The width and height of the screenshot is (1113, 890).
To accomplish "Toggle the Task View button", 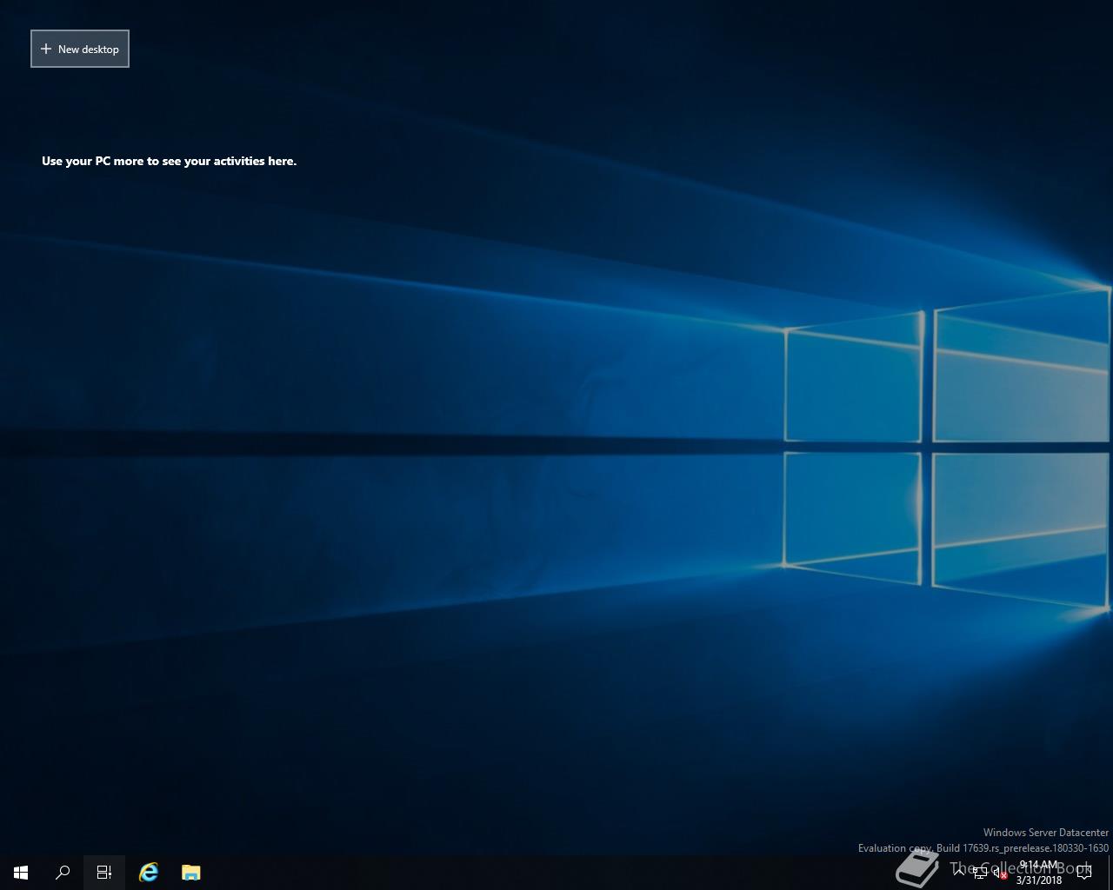I will tap(104, 873).
